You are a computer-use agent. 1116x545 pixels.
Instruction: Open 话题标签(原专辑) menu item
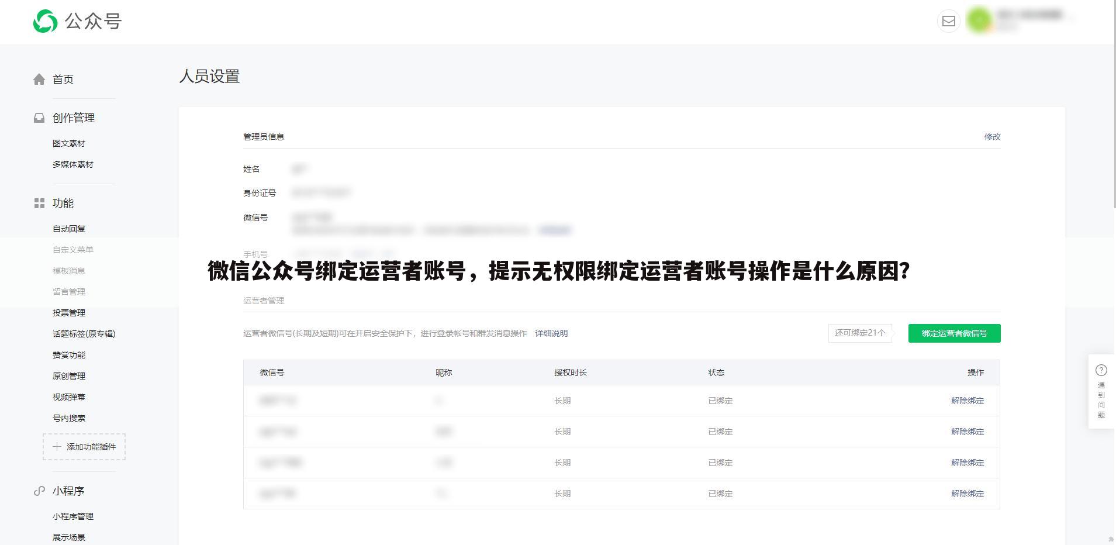click(x=84, y=334)
